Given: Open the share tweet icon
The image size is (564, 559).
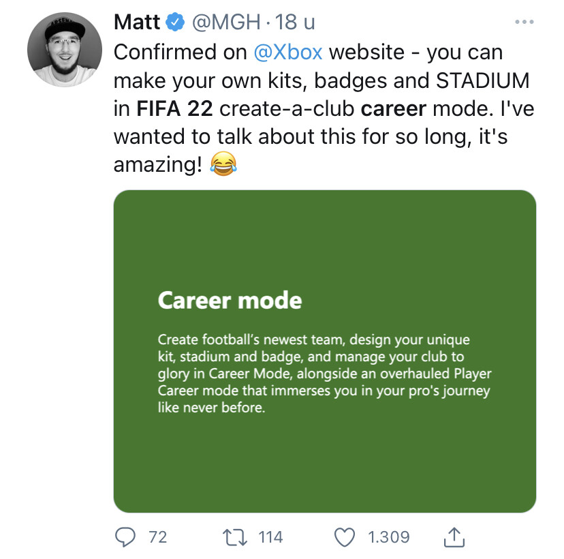Looking at the screenshot, I should coord(454,537).
